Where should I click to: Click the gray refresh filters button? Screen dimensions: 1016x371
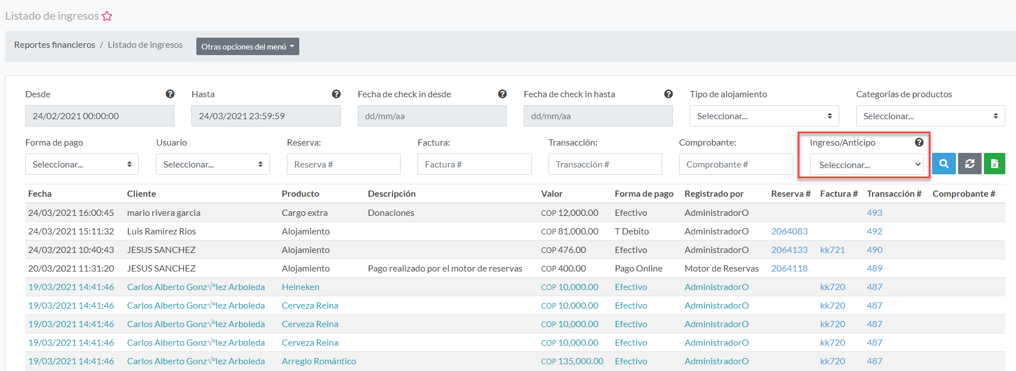969,164
